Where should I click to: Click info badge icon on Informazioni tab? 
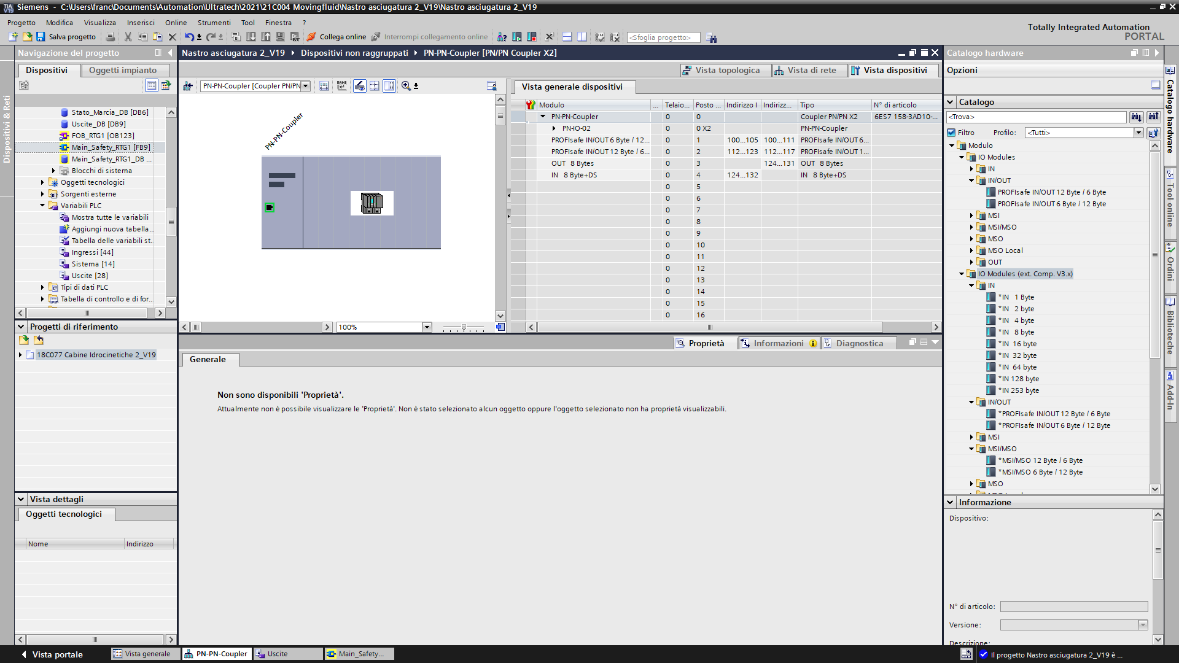coord(813,344)
